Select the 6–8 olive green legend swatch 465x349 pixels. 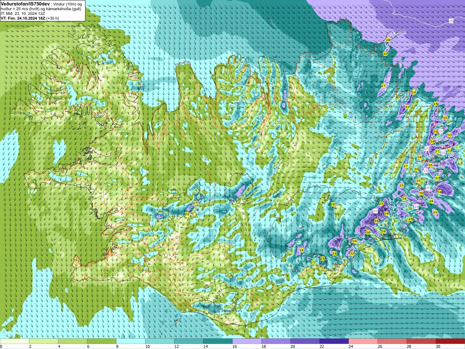(x=102, y=341)
